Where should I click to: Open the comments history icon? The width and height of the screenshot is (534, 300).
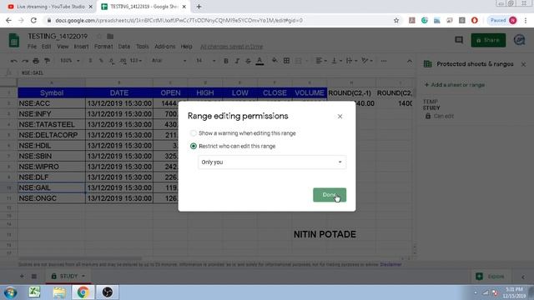459,40
